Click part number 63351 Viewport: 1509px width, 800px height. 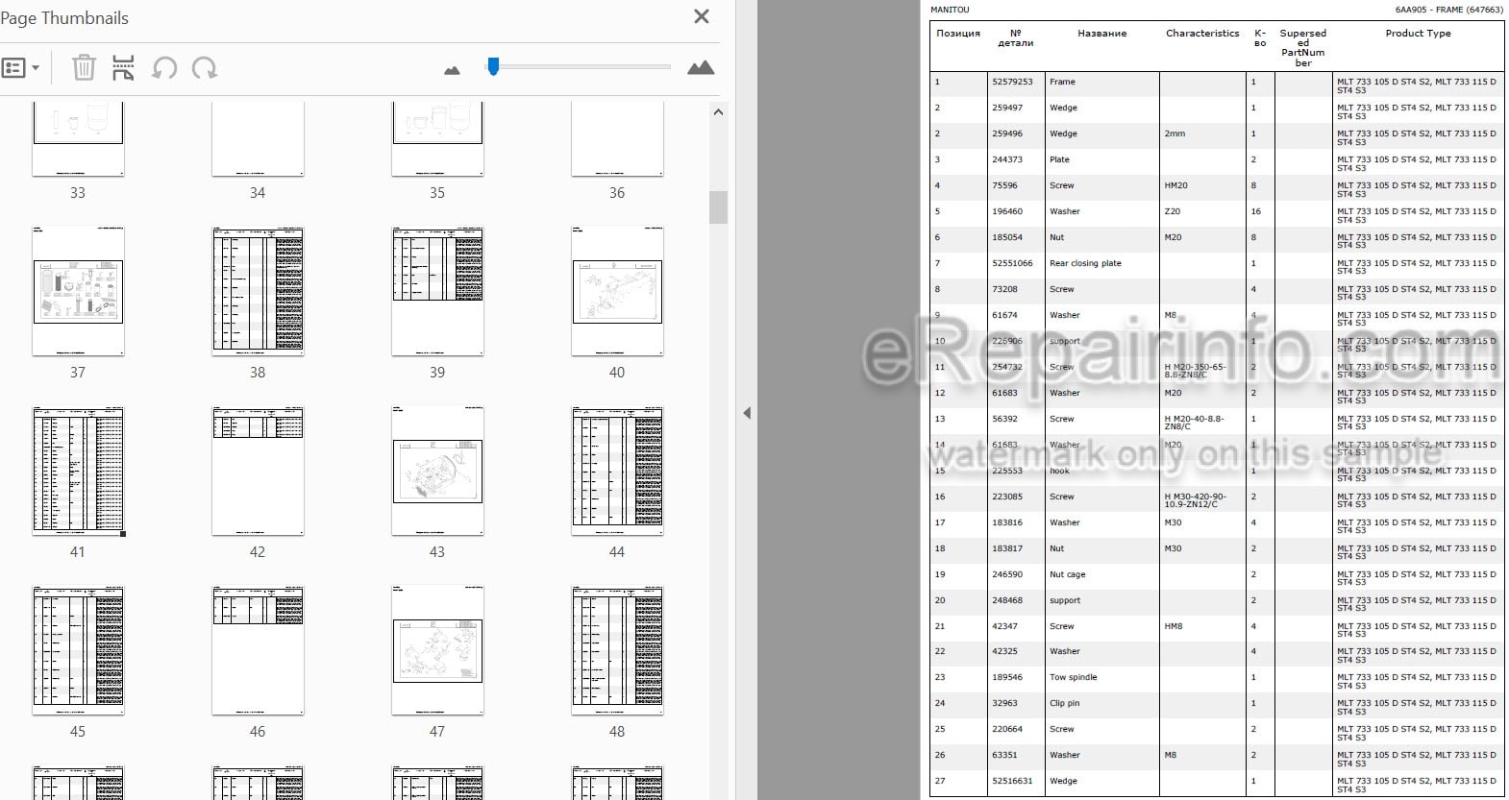[x=1004, y=755]
